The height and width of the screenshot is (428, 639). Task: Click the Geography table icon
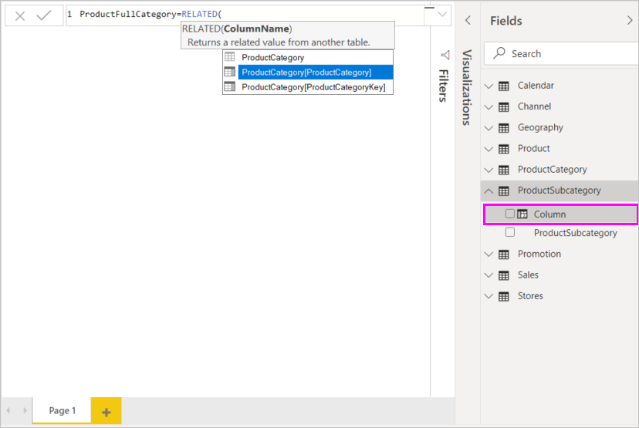[x=504, y=128]
